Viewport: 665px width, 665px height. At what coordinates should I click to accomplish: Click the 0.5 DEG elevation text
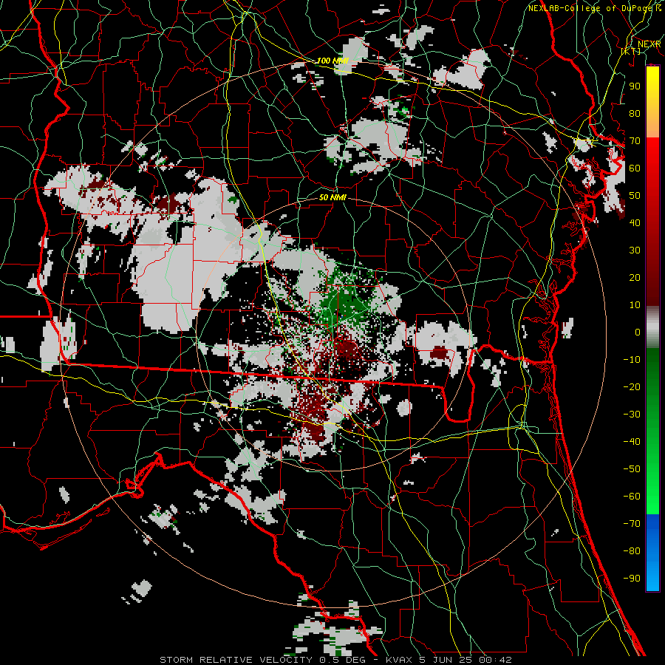(345, 660)
